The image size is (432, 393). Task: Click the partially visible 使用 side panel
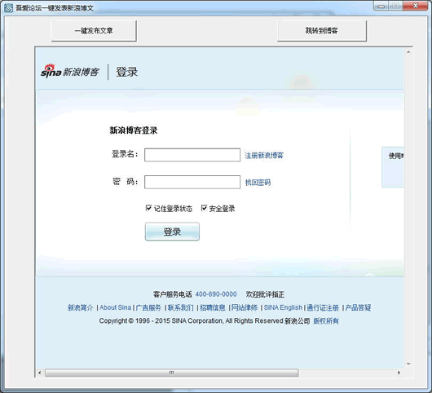click(x=393, y=167)
